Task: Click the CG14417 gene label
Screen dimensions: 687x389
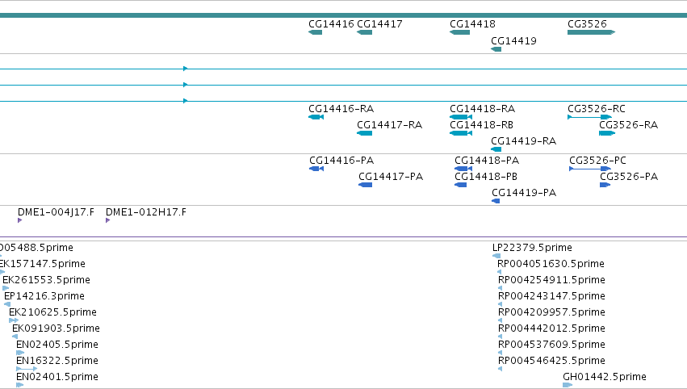Action: [x=379, y=24]
